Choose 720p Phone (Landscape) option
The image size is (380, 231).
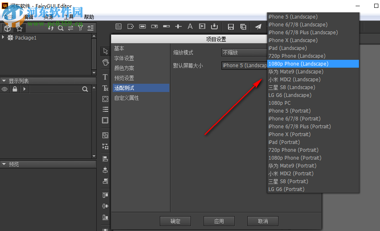(x=313, y=56)
